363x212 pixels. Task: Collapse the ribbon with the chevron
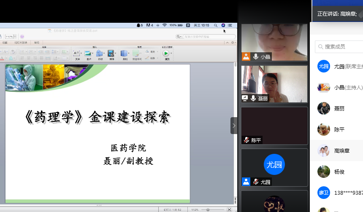pyautogui.click(x=228, y=43)
